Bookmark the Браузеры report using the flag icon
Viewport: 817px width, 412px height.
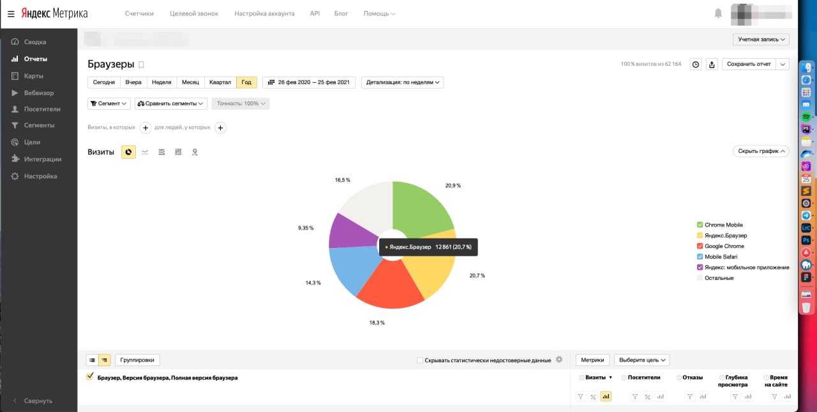coord(142,64)
